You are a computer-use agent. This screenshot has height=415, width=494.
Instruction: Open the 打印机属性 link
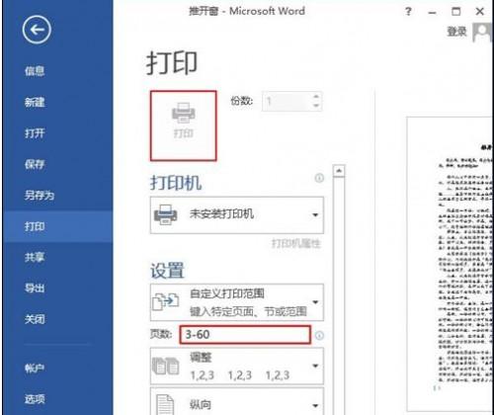295,244
